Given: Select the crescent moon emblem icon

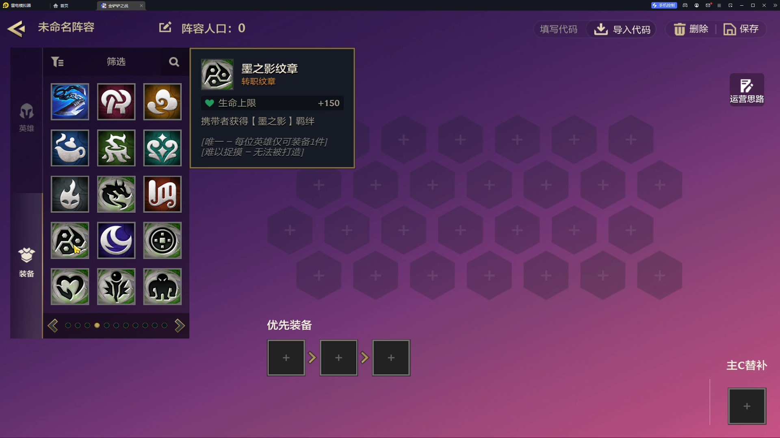Looking at the screenshot, I should pos(116,240).
